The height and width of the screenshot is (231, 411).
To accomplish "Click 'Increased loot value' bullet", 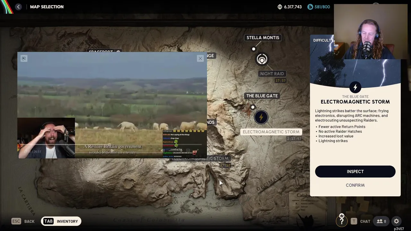I will click(x=336, y=136).
